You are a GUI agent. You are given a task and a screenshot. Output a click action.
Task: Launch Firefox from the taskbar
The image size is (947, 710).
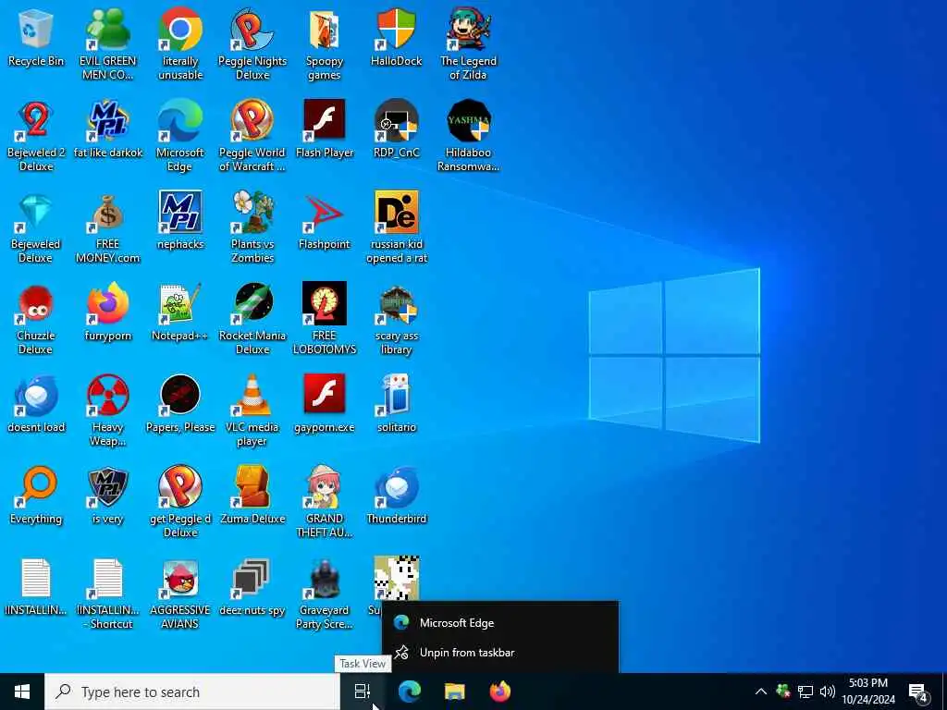coord(500,692)
